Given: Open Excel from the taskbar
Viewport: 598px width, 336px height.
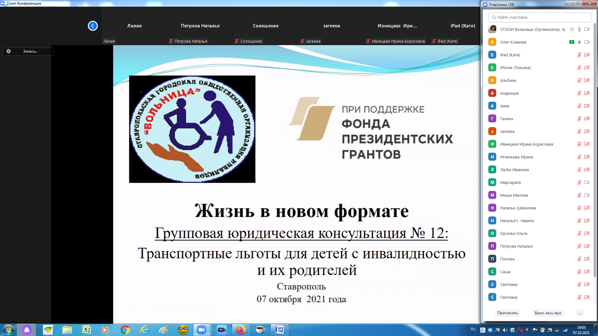Looking at the screenshot, I should click(86, 330).
